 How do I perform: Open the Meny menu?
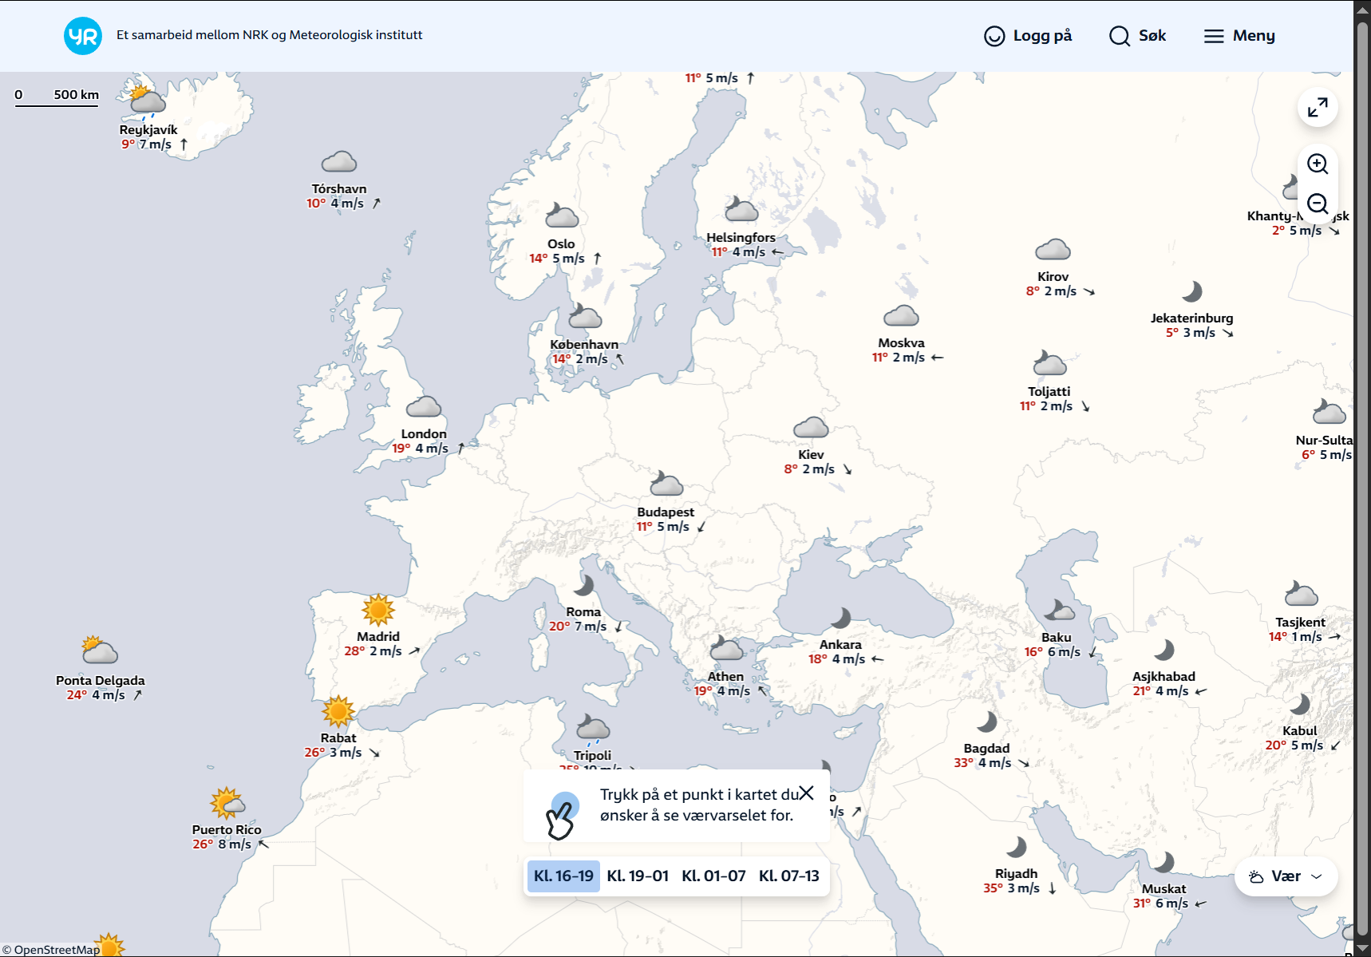pyautogui.click(x=1239, y=36)
